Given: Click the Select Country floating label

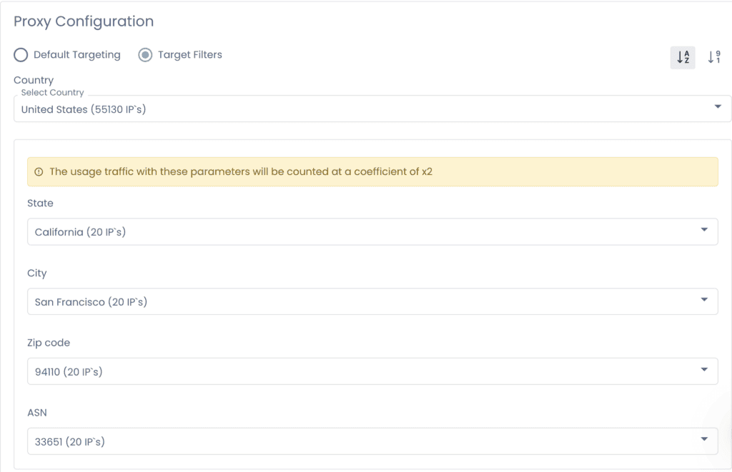Looking at the screenshot, I should [52, 93].
